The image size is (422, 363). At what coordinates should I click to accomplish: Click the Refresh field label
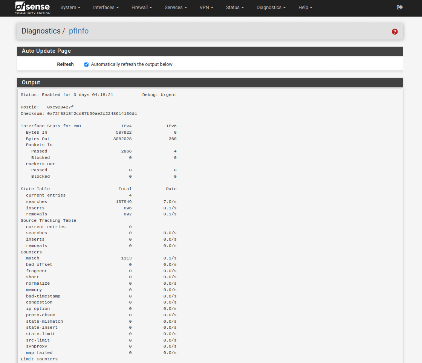pyautogui.click(x=65, y=64)
